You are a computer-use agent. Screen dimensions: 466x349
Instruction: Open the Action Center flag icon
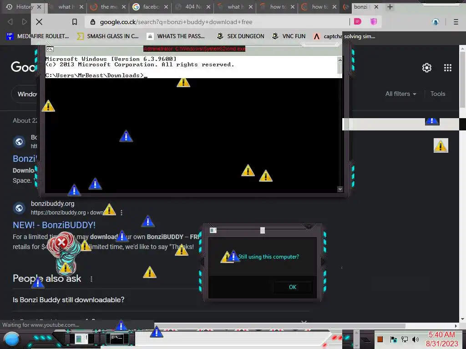[x=394, y=339]
